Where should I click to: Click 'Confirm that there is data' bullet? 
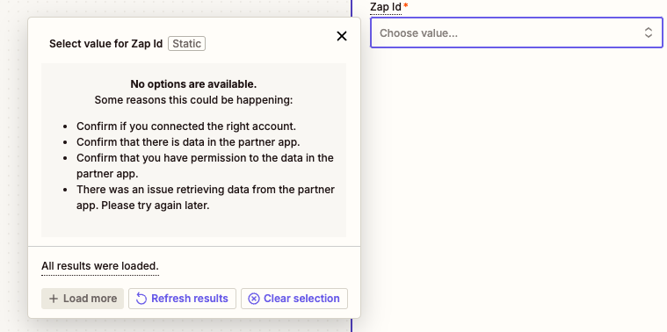click(188, 142)
